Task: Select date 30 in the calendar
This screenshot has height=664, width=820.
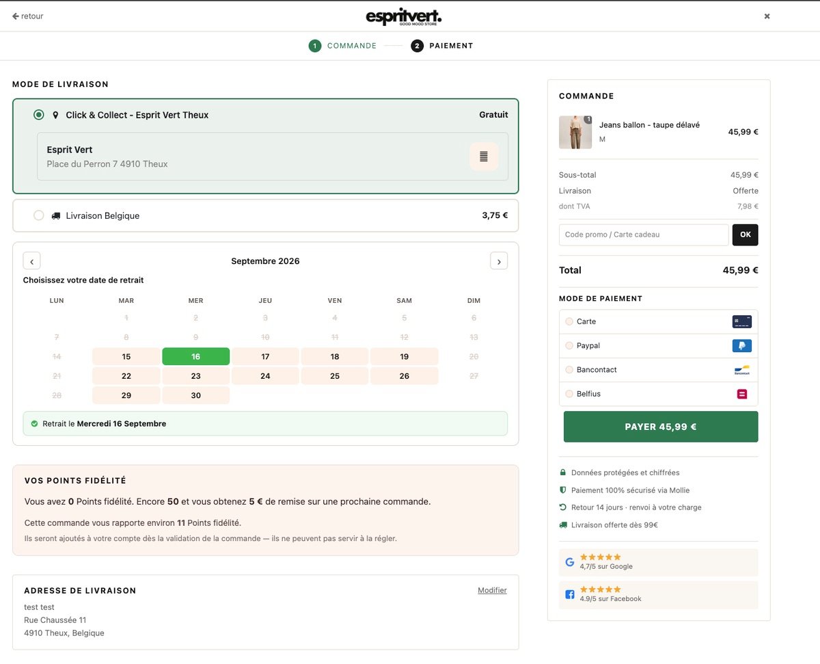Action: pyautogui.click(x=196, y=395)
